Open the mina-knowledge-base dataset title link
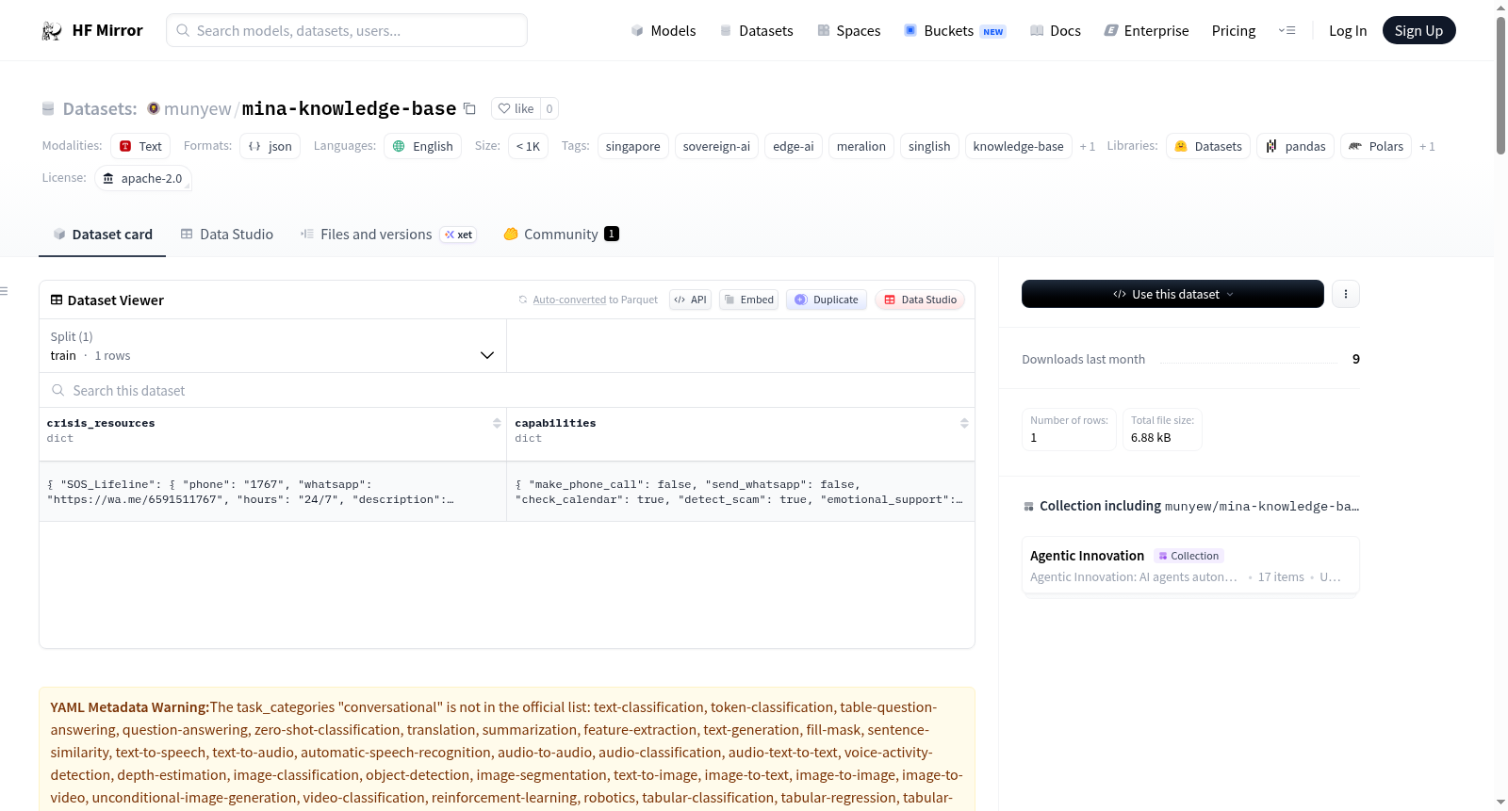The width and height of the screenshot is (1508, 811). (x=349, y=109)
